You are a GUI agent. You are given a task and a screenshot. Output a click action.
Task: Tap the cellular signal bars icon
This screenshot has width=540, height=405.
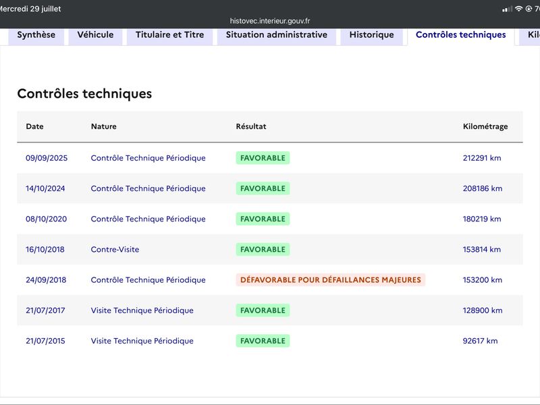(508, 9)
